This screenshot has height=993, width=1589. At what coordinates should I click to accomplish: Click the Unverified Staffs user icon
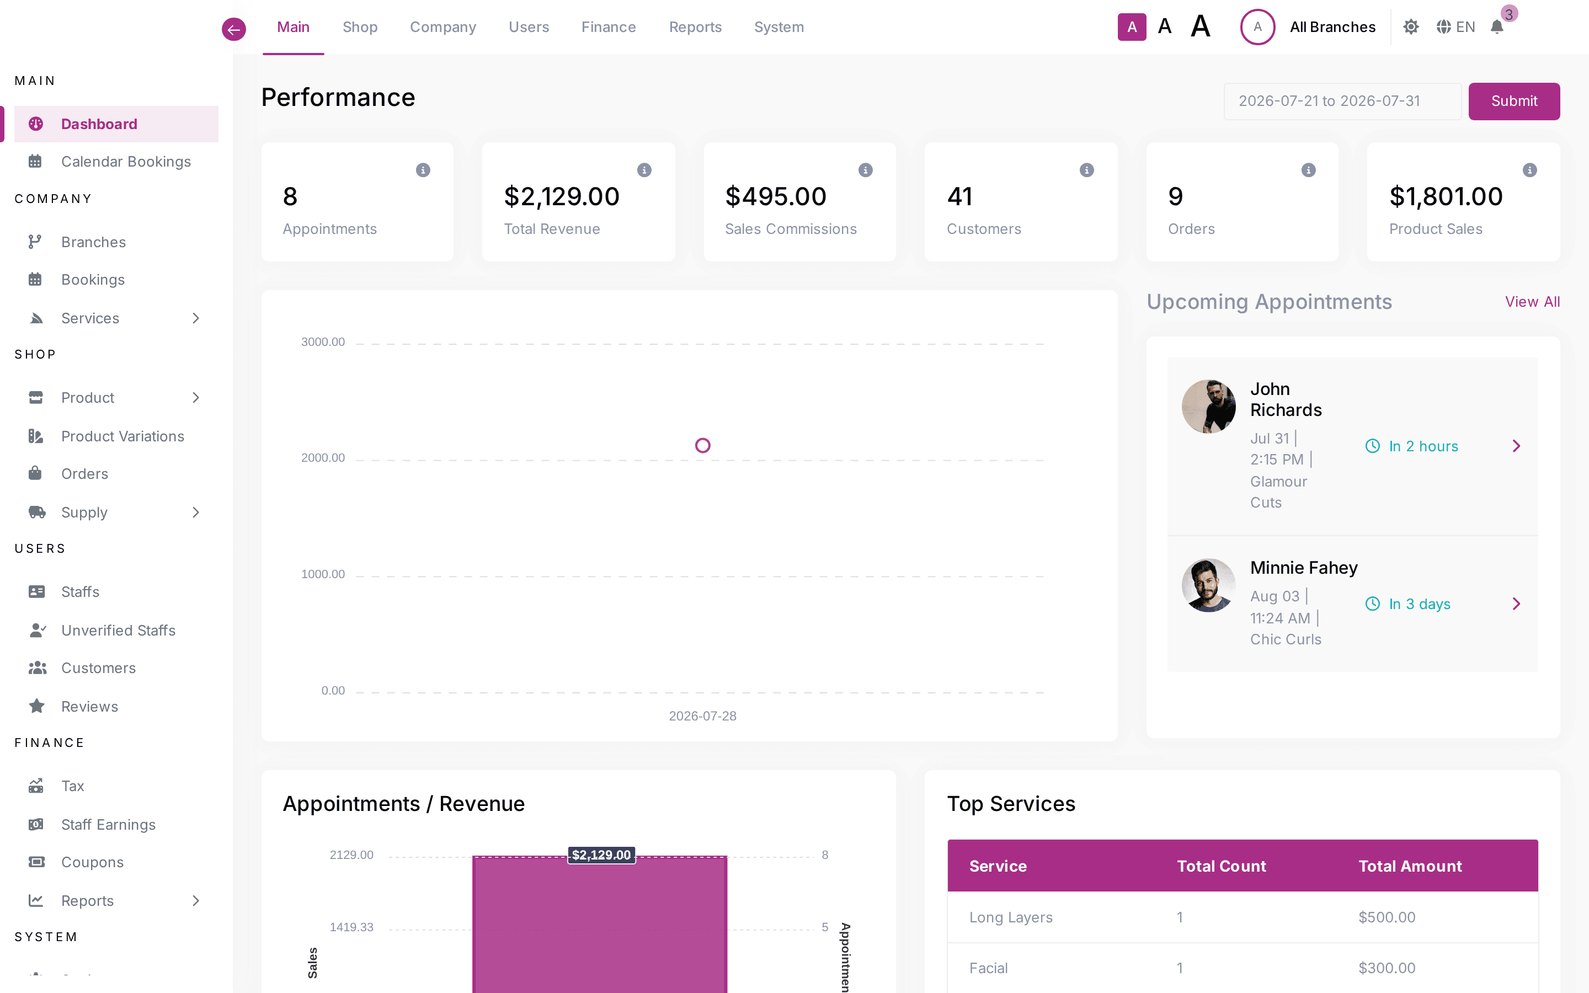click(x=38, y=631)
